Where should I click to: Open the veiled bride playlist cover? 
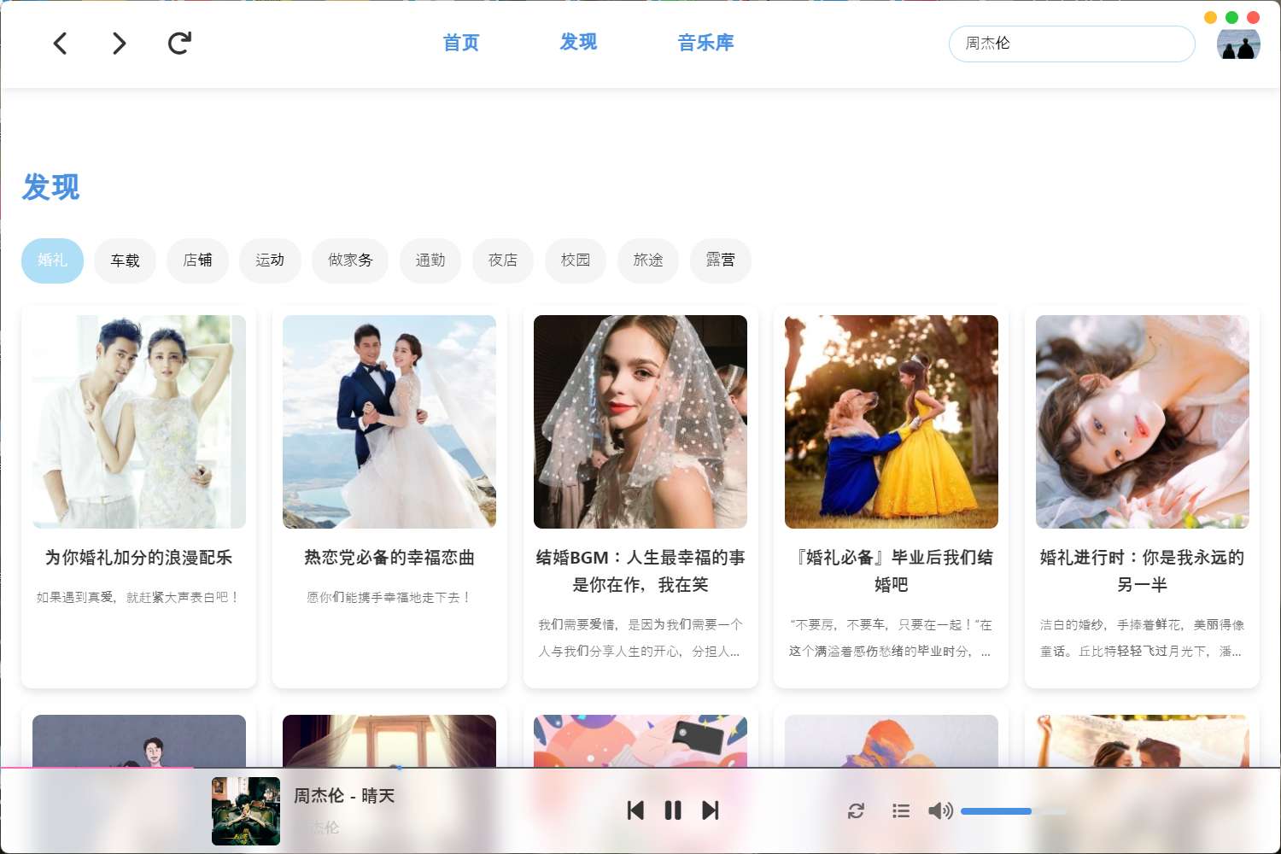(x=640, y=422)
